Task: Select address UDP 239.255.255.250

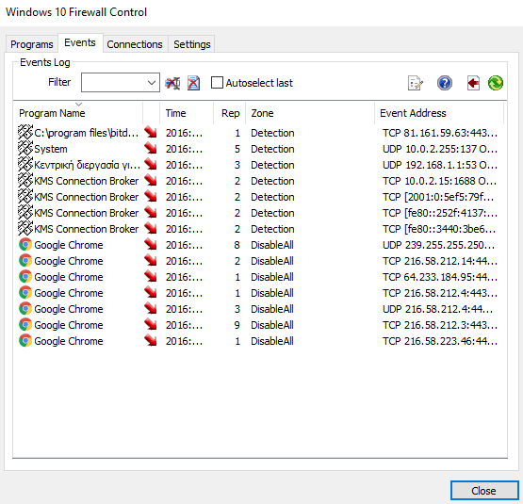Action: pos(438,245)
